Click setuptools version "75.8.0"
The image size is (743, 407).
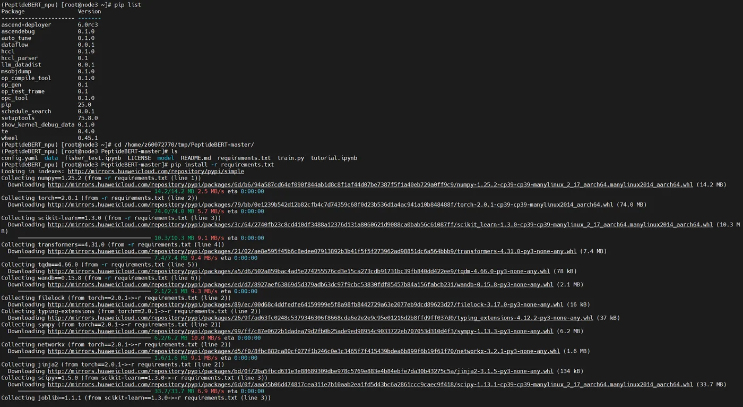[88, 118]
